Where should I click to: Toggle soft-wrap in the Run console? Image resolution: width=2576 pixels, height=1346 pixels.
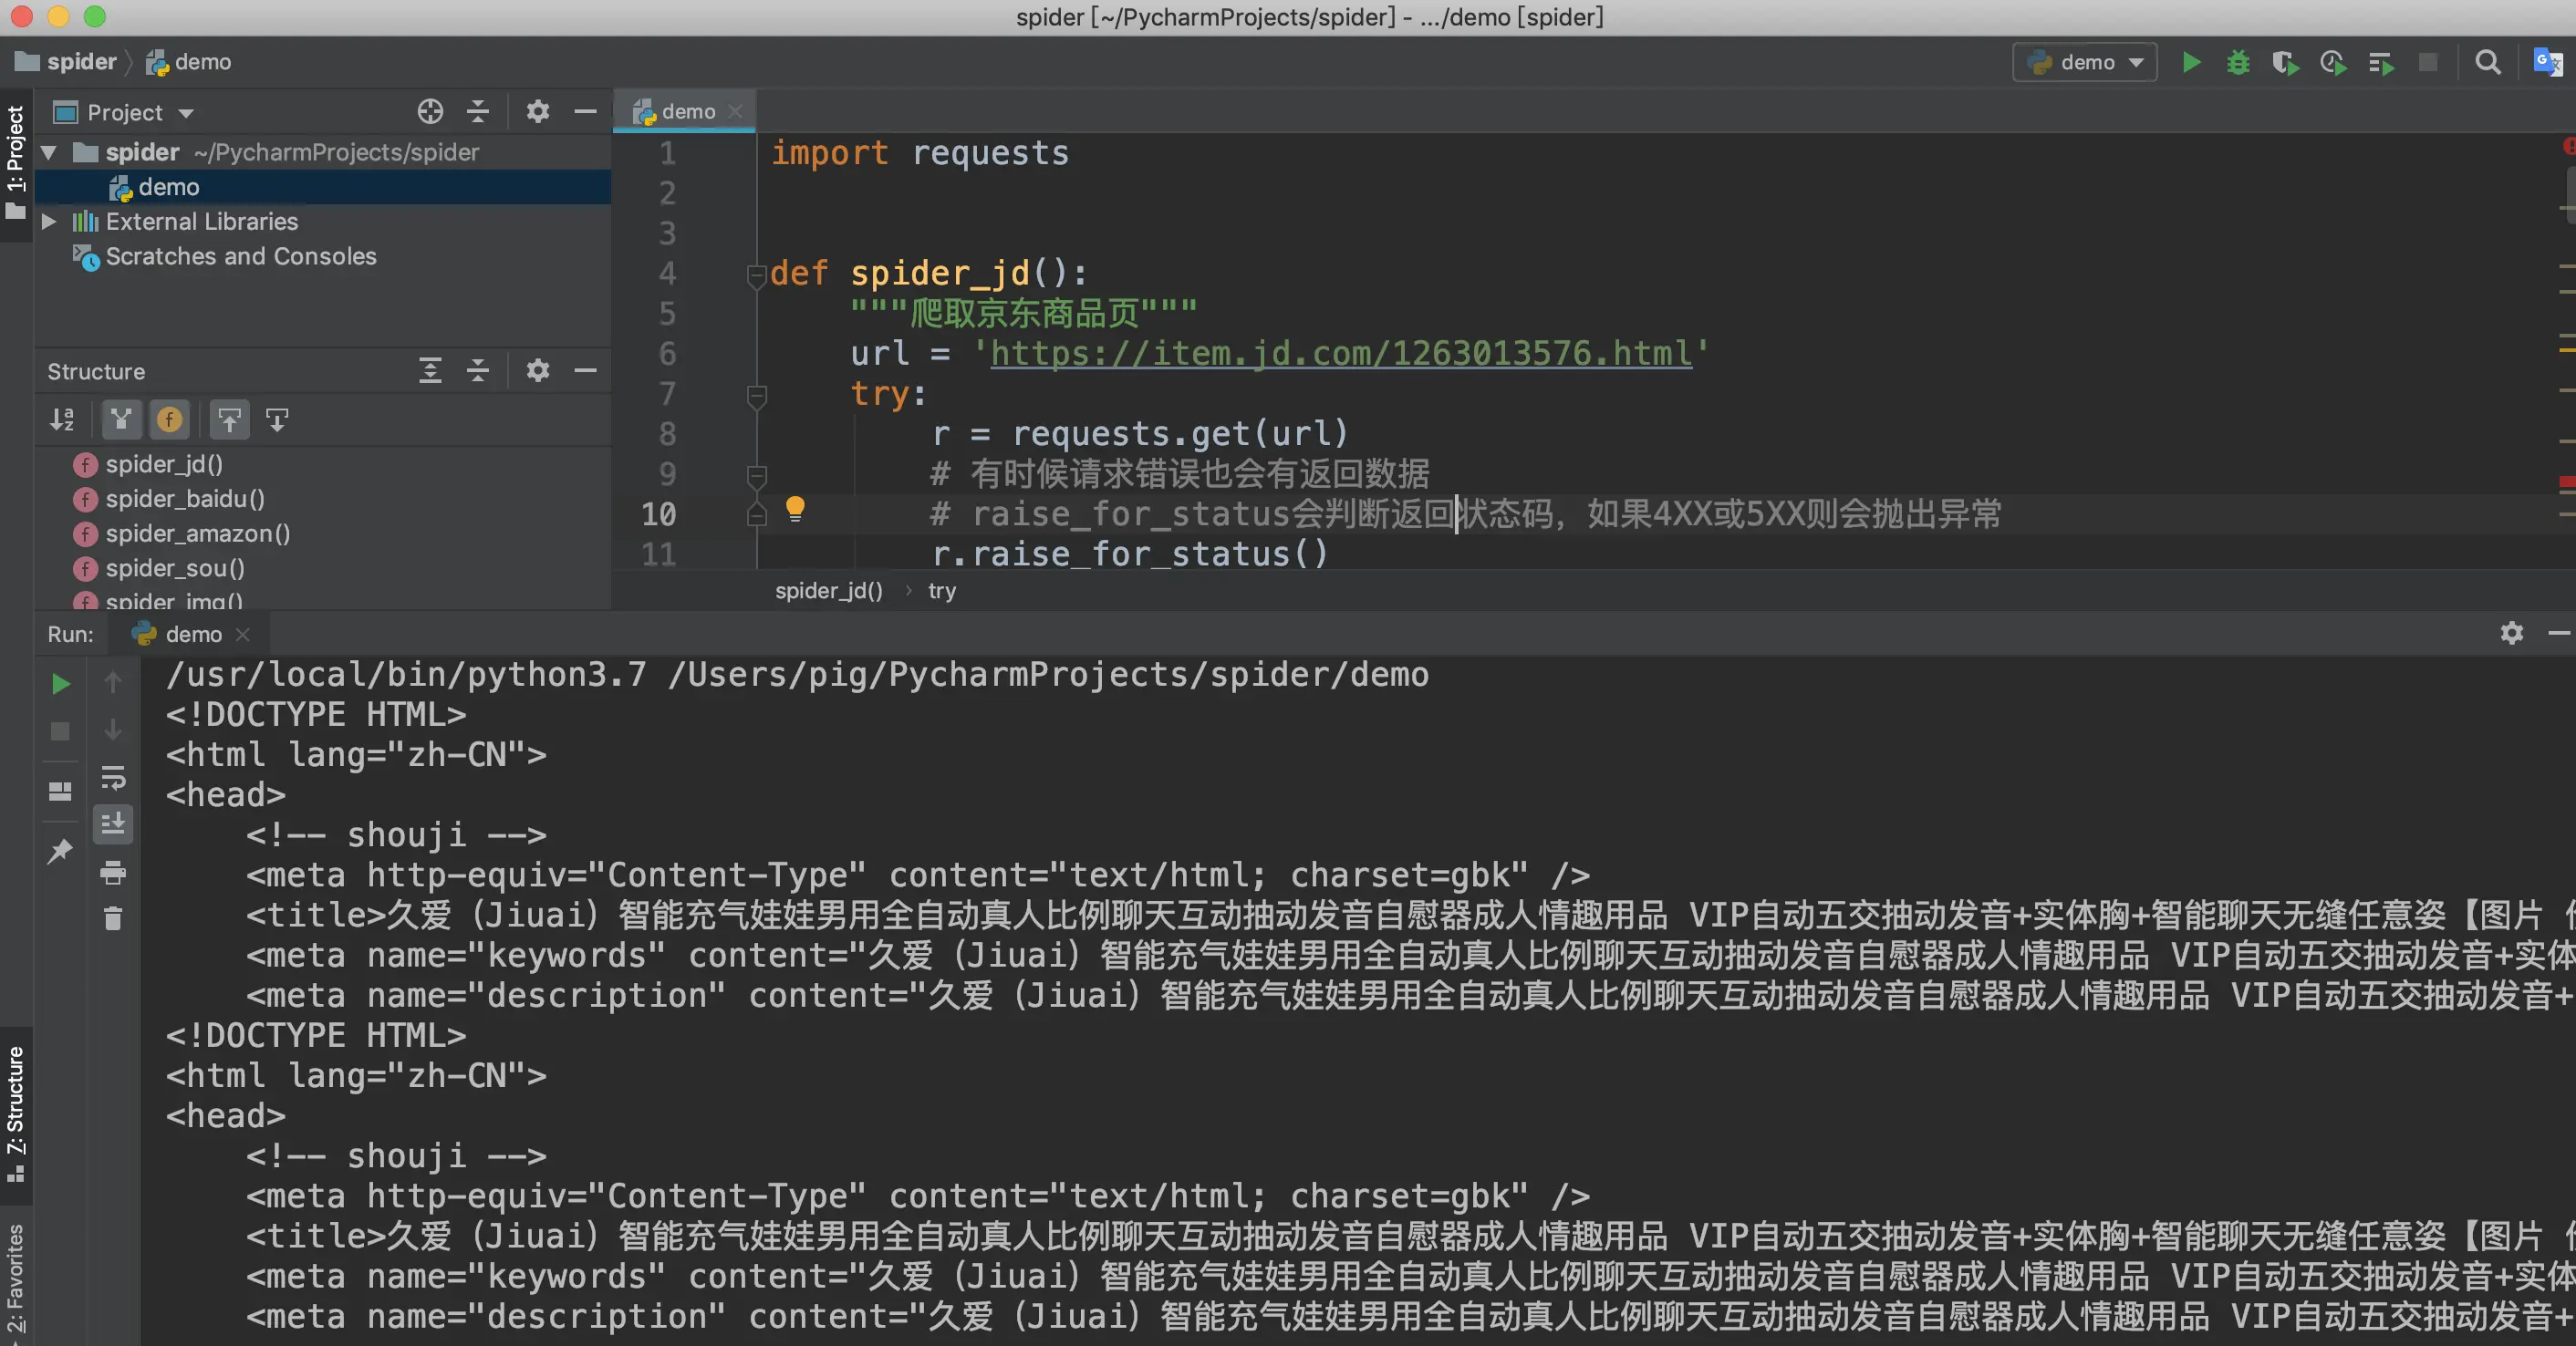(113, 777)
